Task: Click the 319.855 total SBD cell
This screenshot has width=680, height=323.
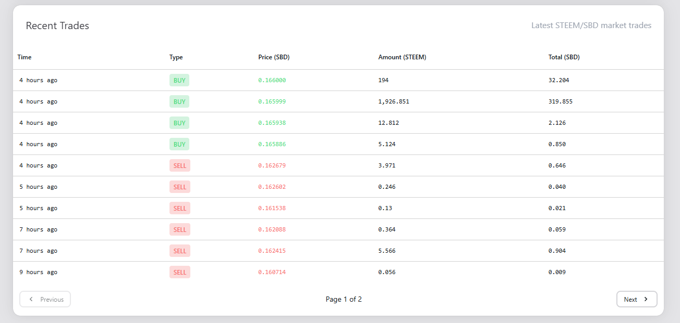Action: (560, 101)
